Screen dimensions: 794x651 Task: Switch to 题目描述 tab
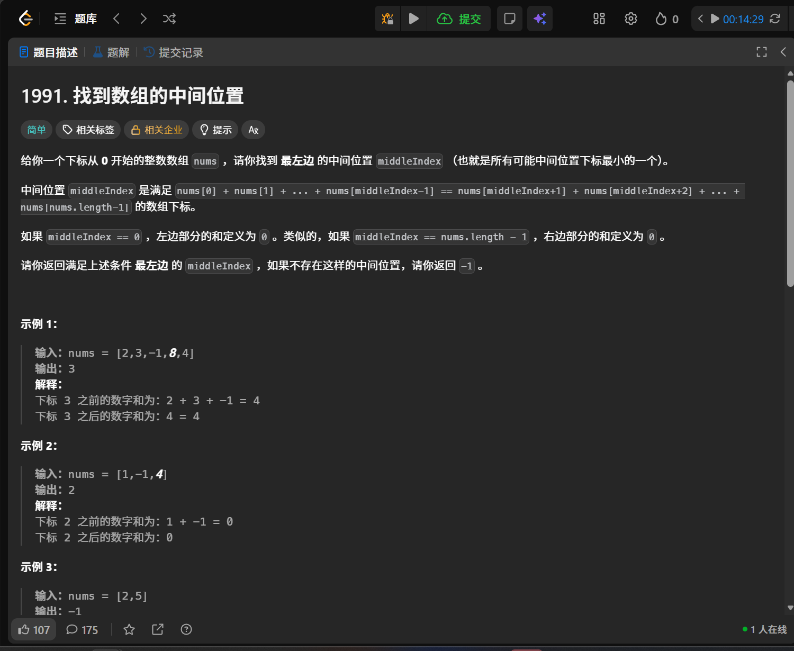pyautogui.click(x=49, y=52)
